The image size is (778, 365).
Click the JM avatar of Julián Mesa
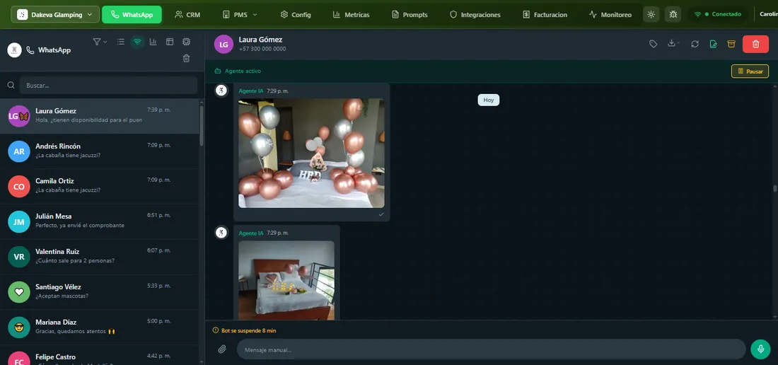point(19,221)
